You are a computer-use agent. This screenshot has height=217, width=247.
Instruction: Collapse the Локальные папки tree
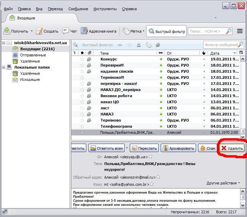pyautogui.click(x=3, y=67)
